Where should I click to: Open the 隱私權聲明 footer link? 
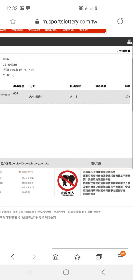click(x=44, y=212)
